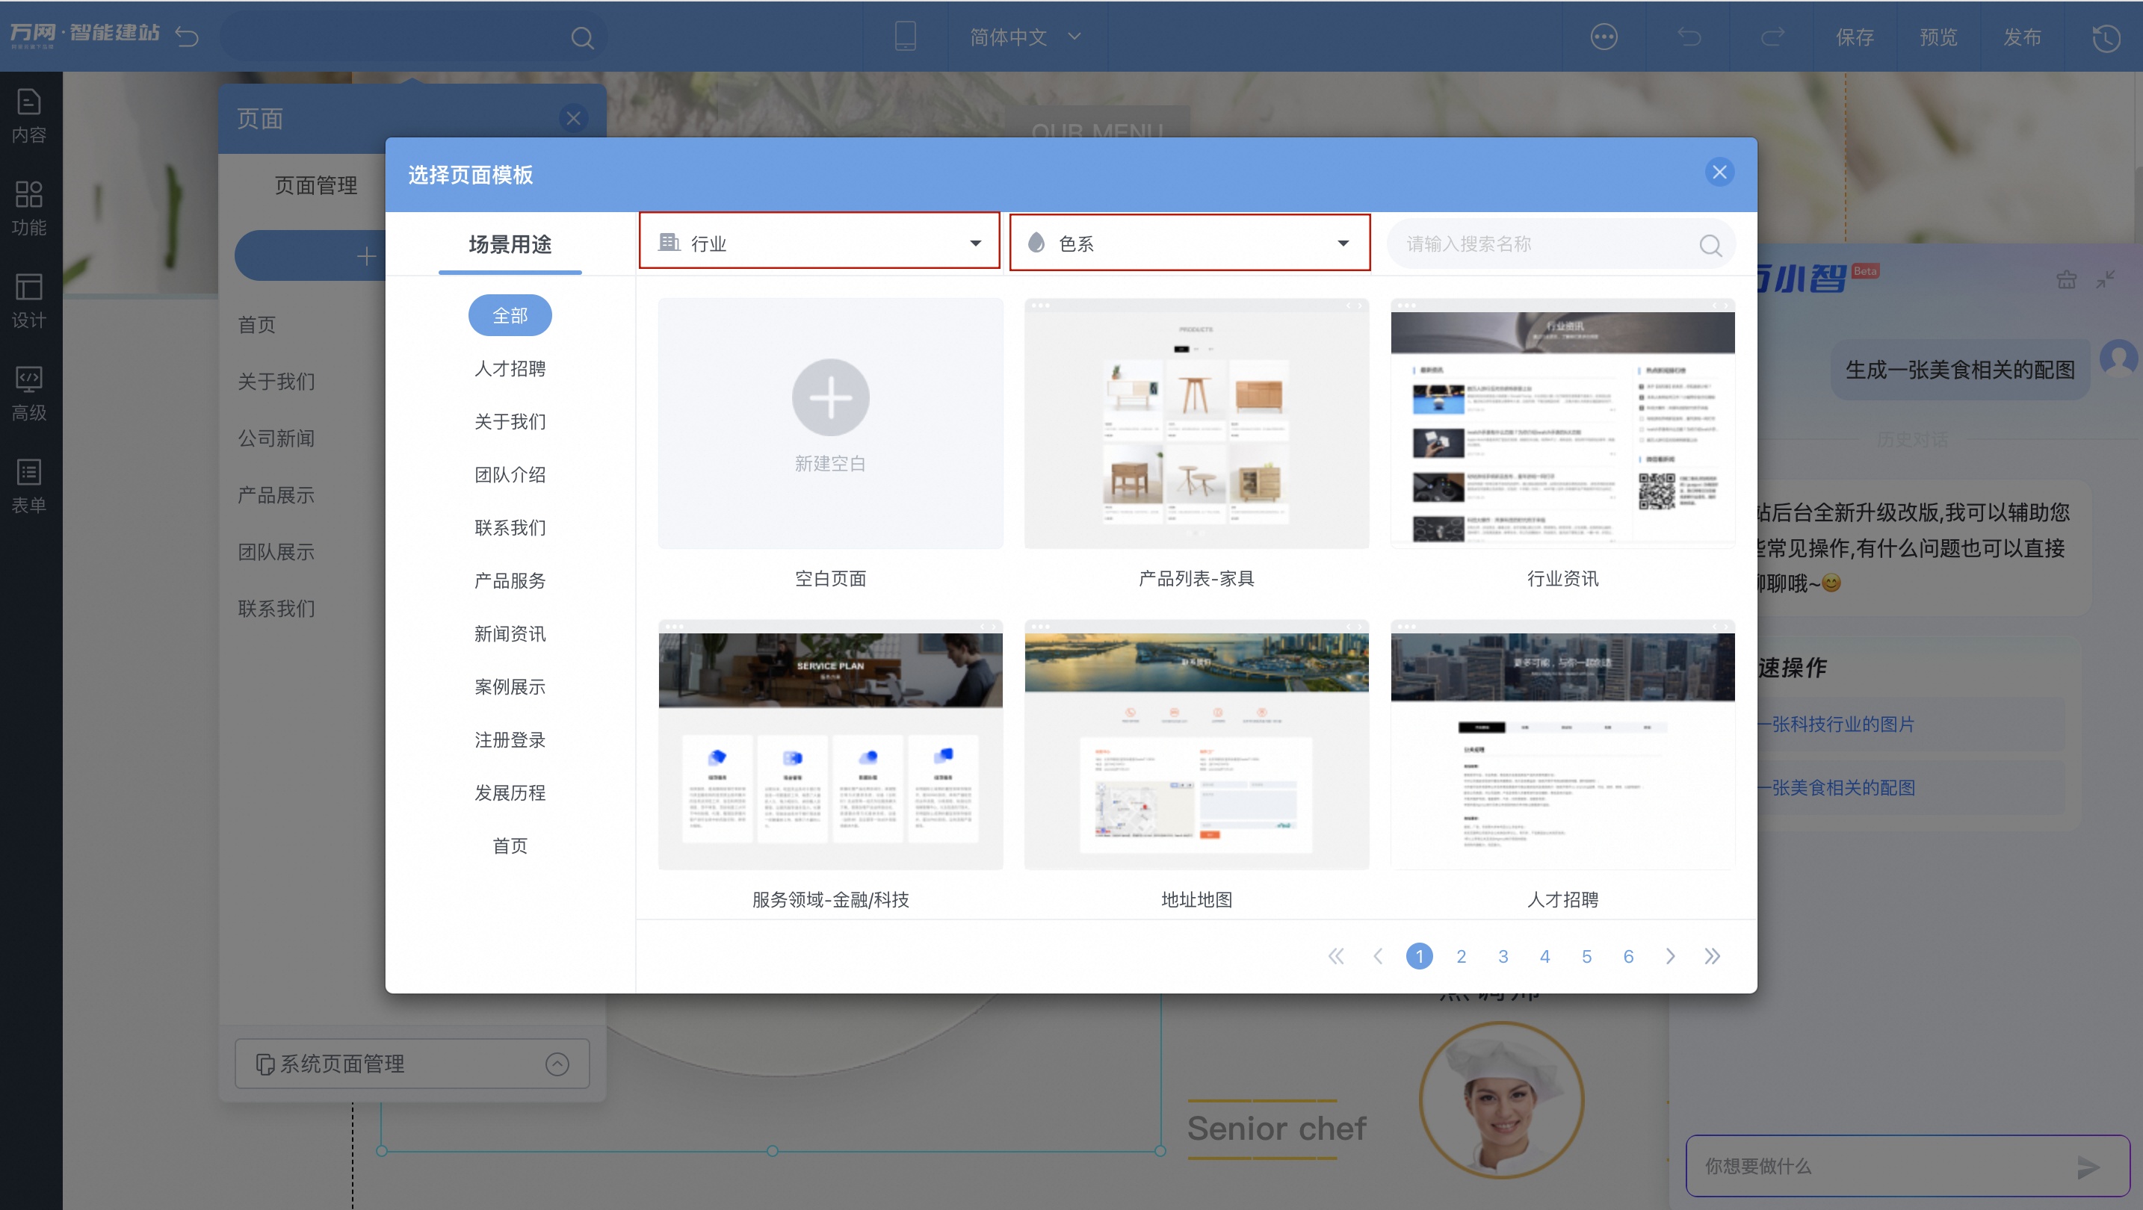Close the 选择页面模板 dialog
The image size is (2143, 1210).
click(1719, 172)
